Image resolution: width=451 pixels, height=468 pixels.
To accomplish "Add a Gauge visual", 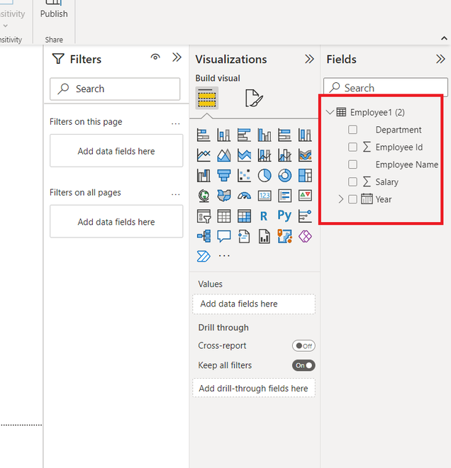I will coord(244,196).
